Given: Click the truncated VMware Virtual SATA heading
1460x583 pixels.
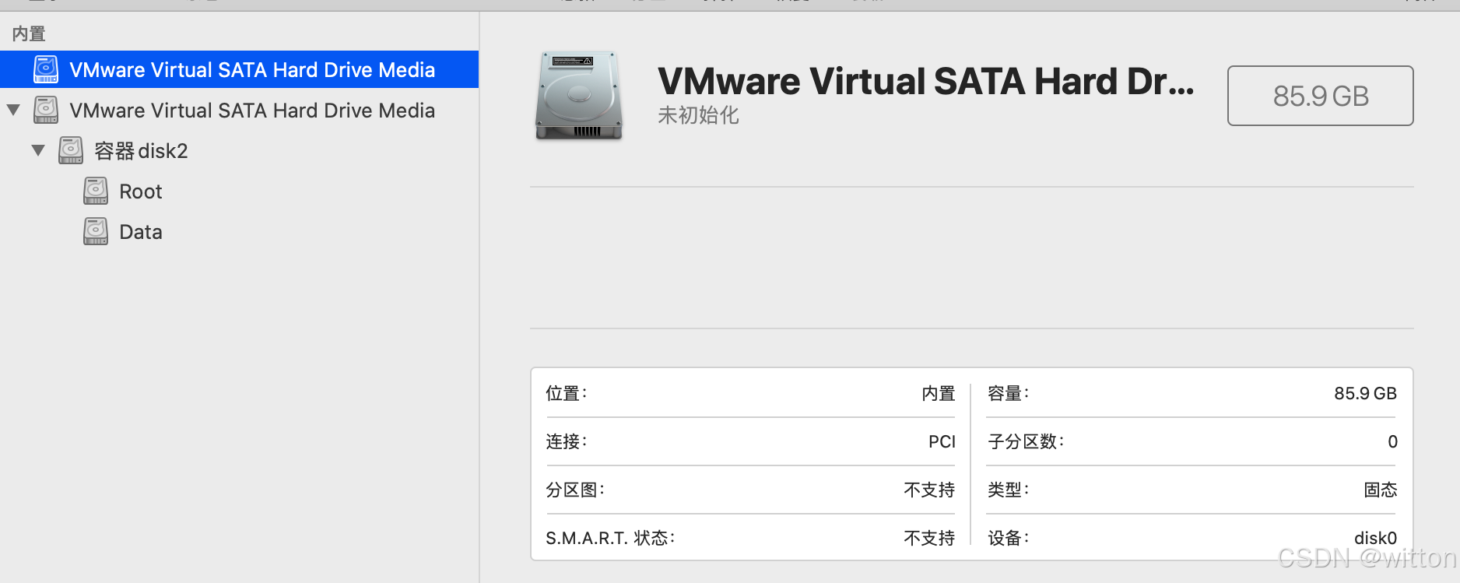Looking at the screenshot, I should (925, 82).
